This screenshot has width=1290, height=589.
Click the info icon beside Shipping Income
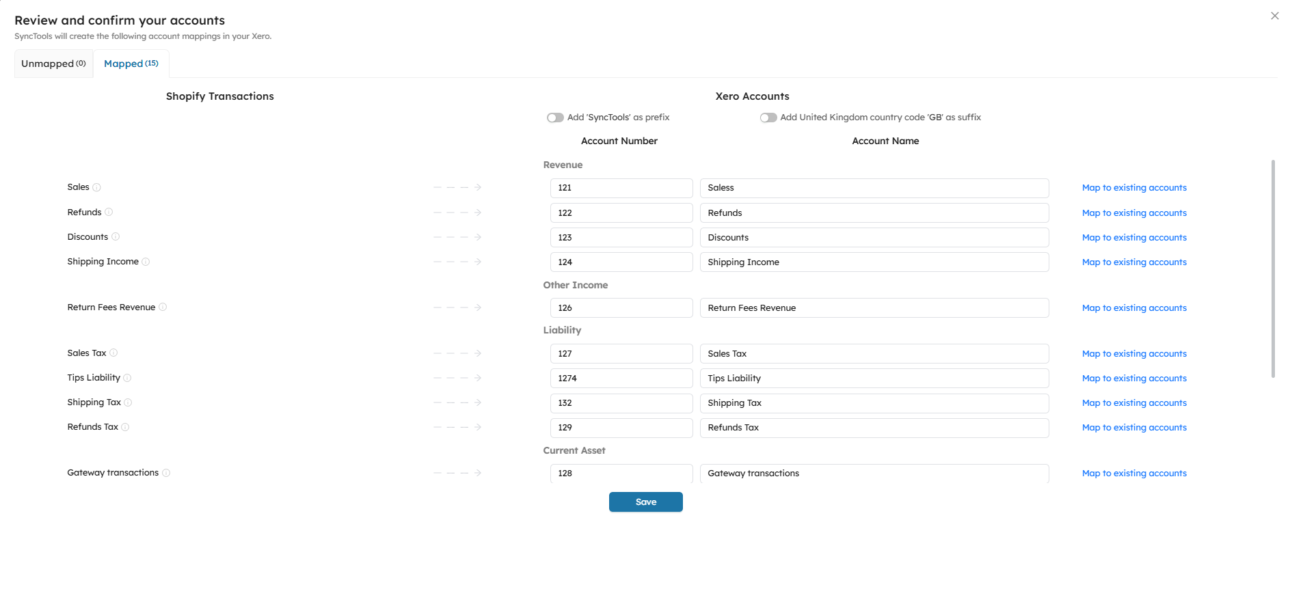(146, 261)
